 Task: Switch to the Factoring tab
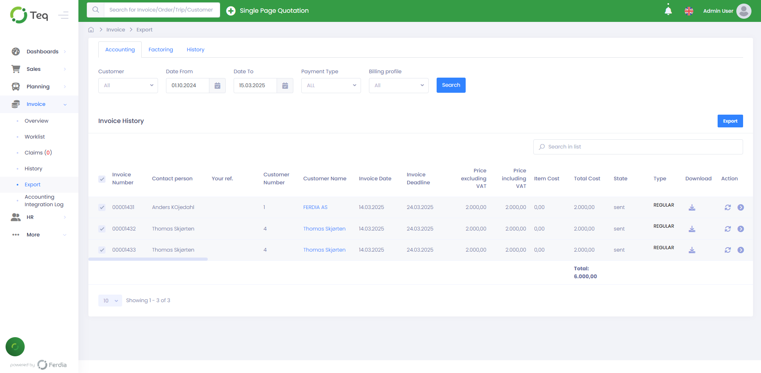[161, 50]
